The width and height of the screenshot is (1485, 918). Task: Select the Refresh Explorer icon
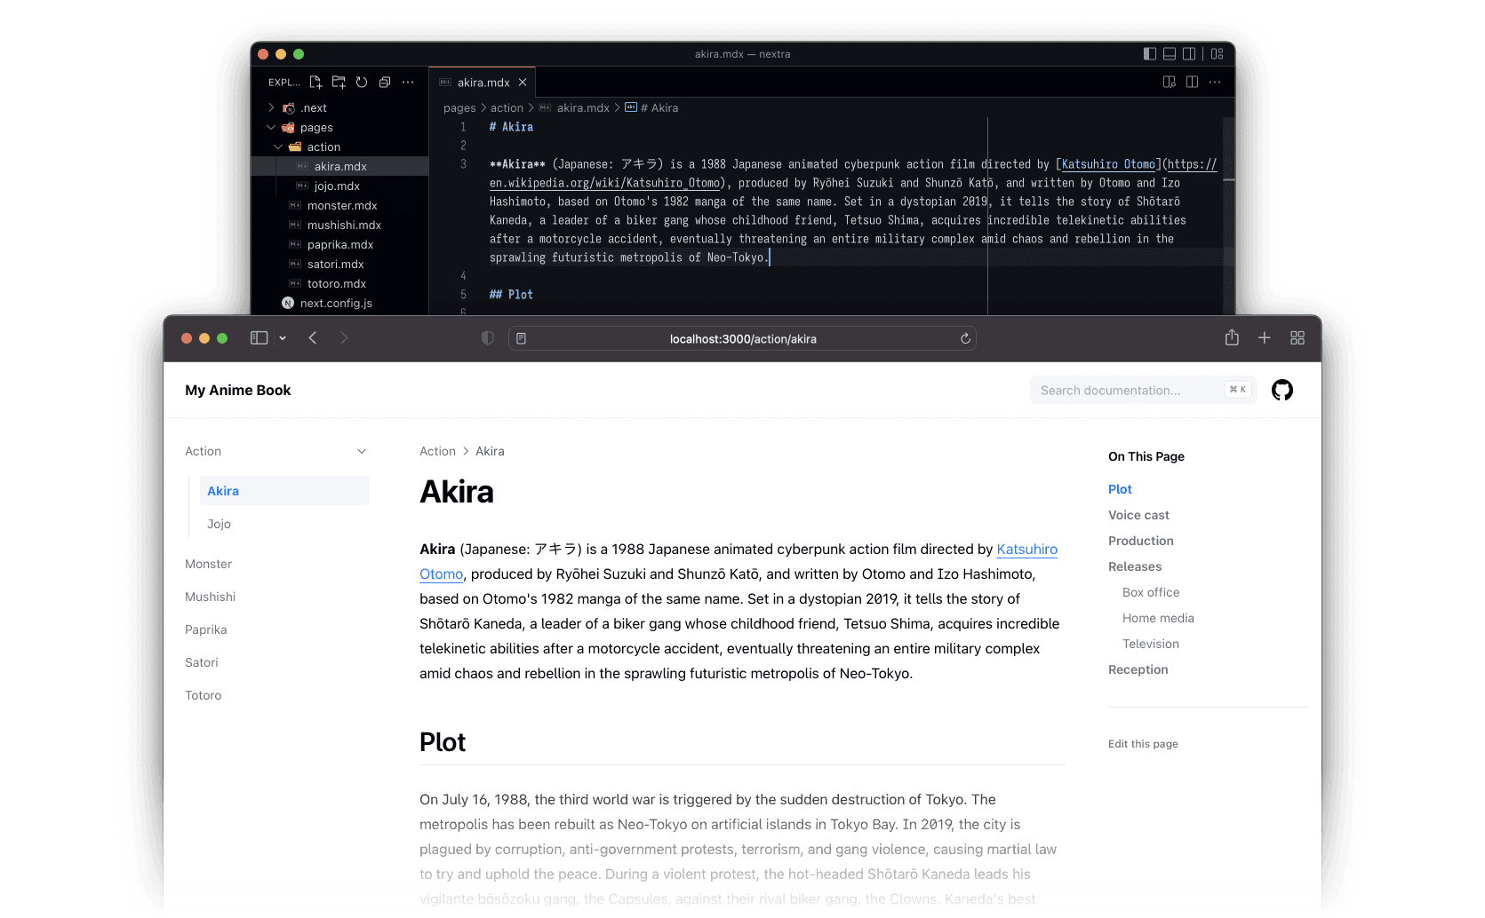[x=362, y=82]
